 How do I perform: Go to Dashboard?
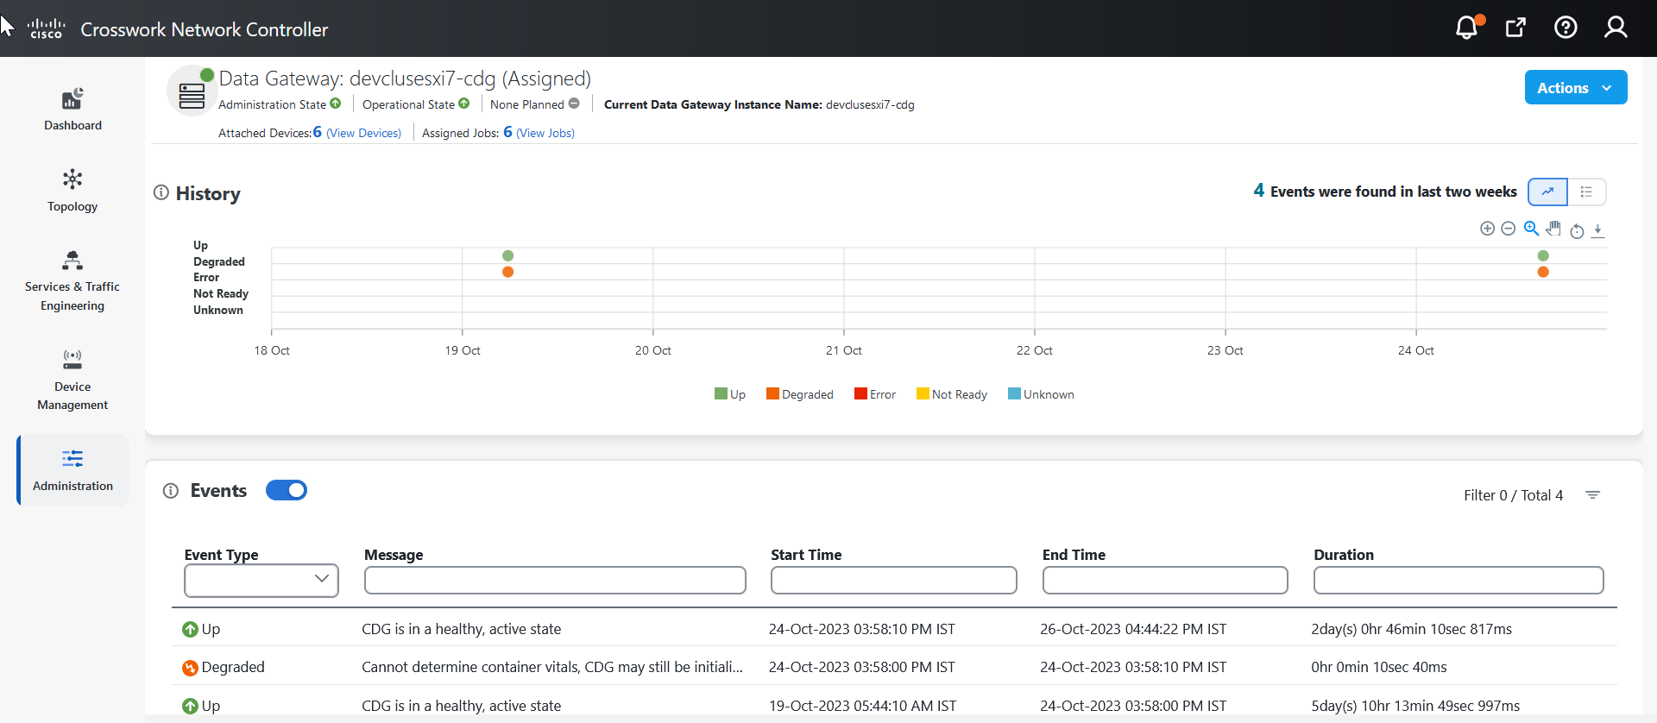click(72, 110)
